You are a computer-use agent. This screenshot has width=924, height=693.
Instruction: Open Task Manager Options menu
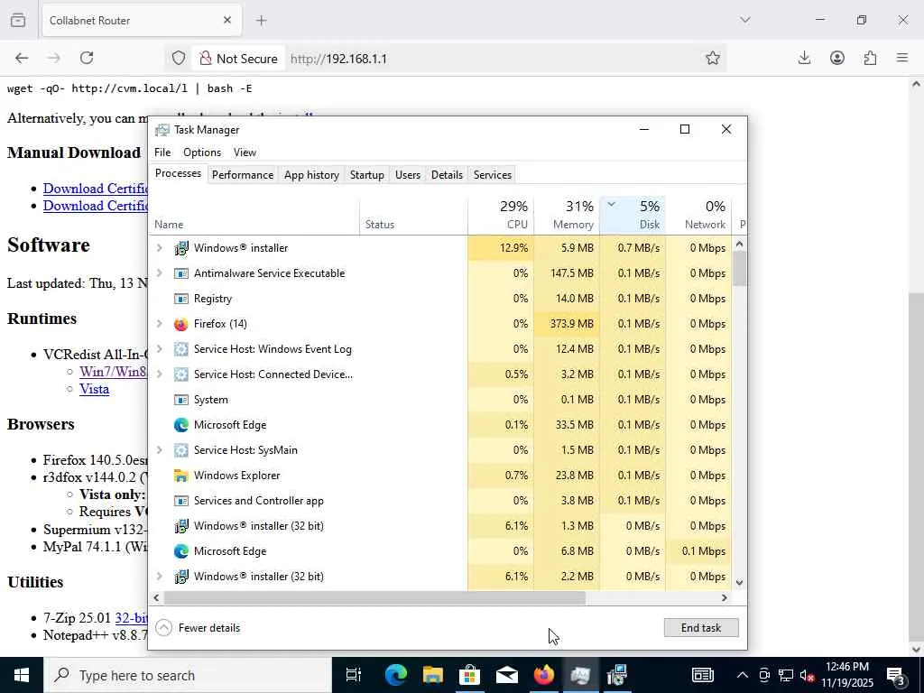pos(202,152)
